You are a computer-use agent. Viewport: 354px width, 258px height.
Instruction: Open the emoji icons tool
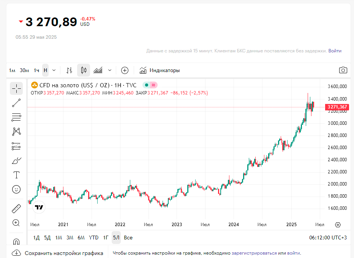(x=16, y=189)
